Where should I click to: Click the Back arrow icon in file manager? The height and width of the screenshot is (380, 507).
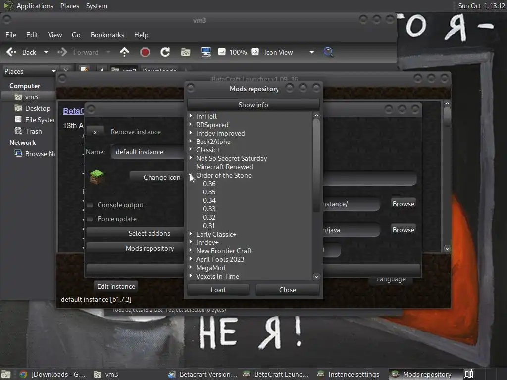[11, 52]
